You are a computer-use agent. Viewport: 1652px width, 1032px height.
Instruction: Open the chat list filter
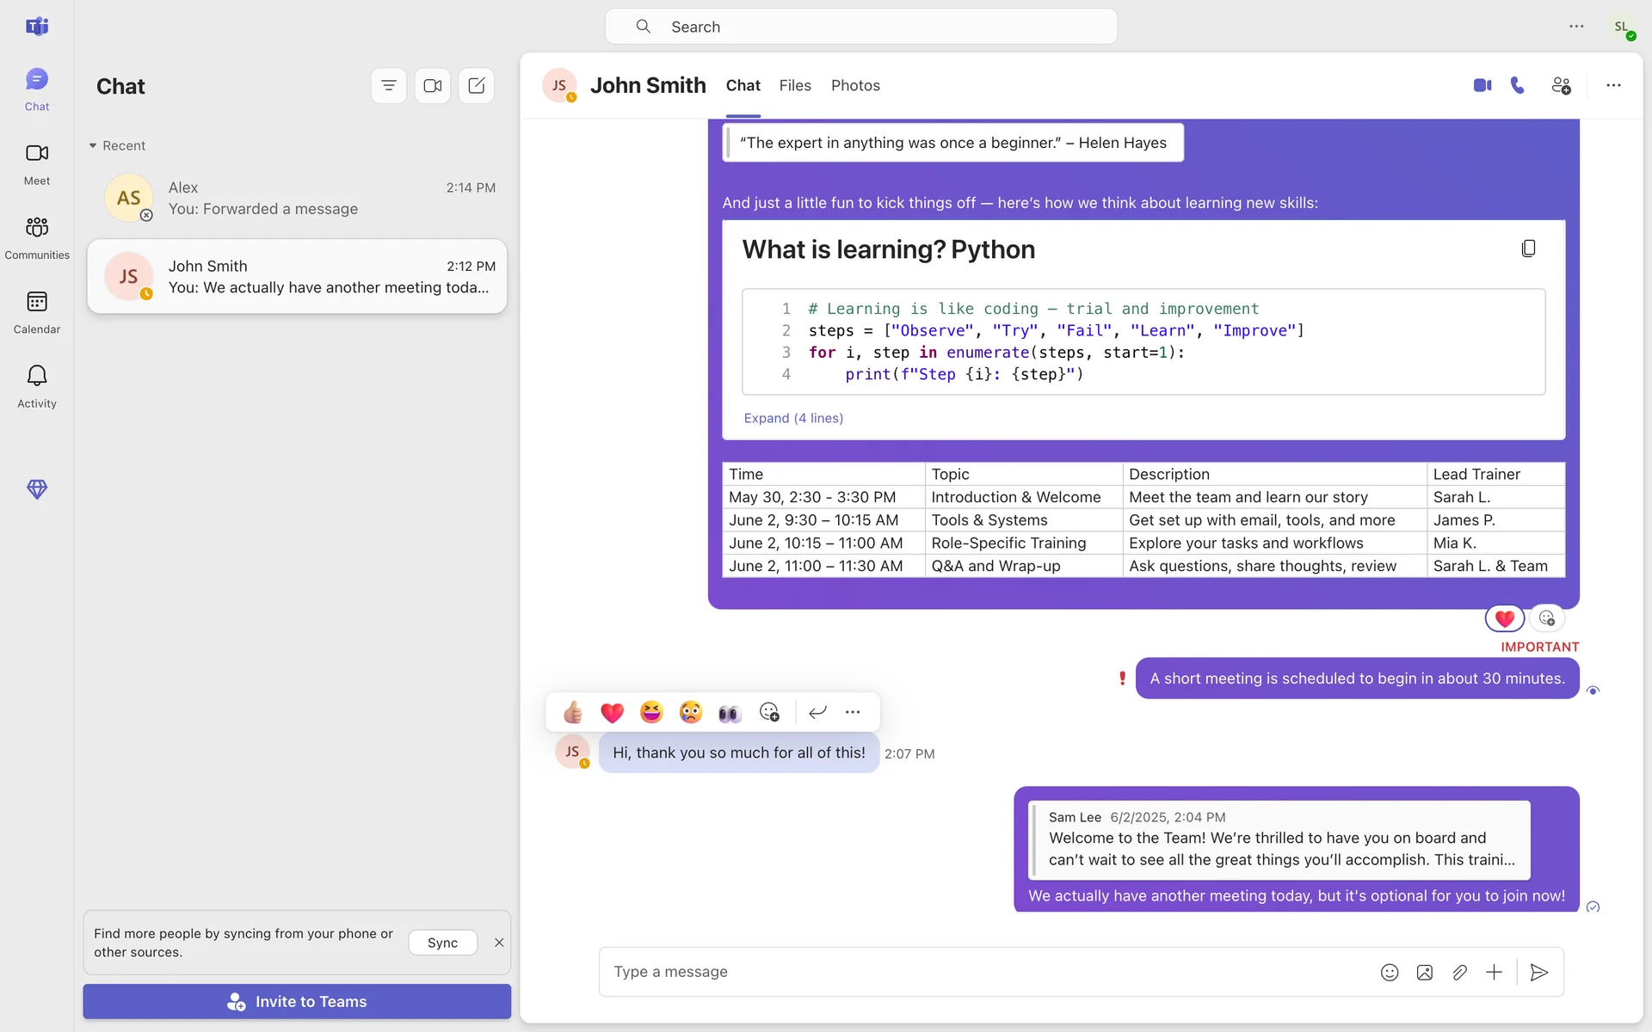click(389, 86)
